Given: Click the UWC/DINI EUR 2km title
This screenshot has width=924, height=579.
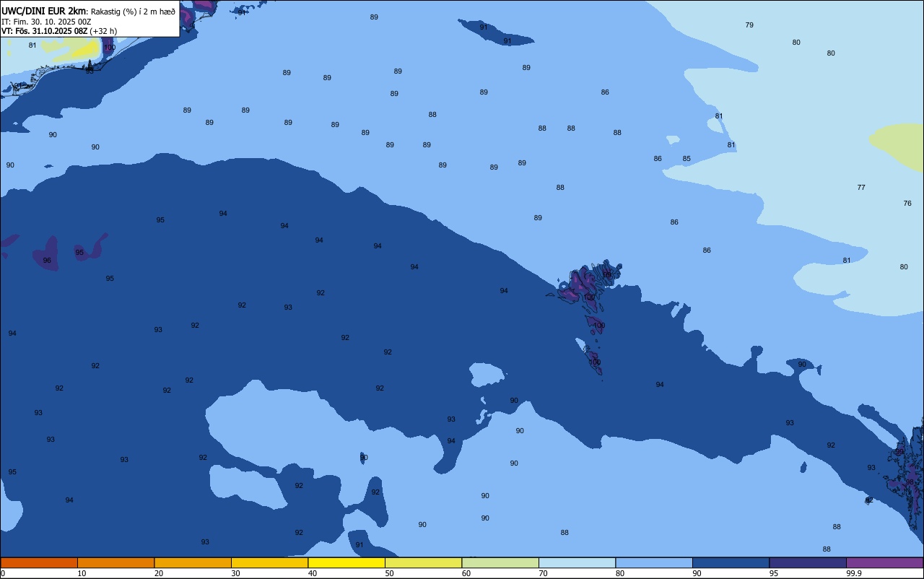Looking at the screenshot, I should click(x=44, y=11).
